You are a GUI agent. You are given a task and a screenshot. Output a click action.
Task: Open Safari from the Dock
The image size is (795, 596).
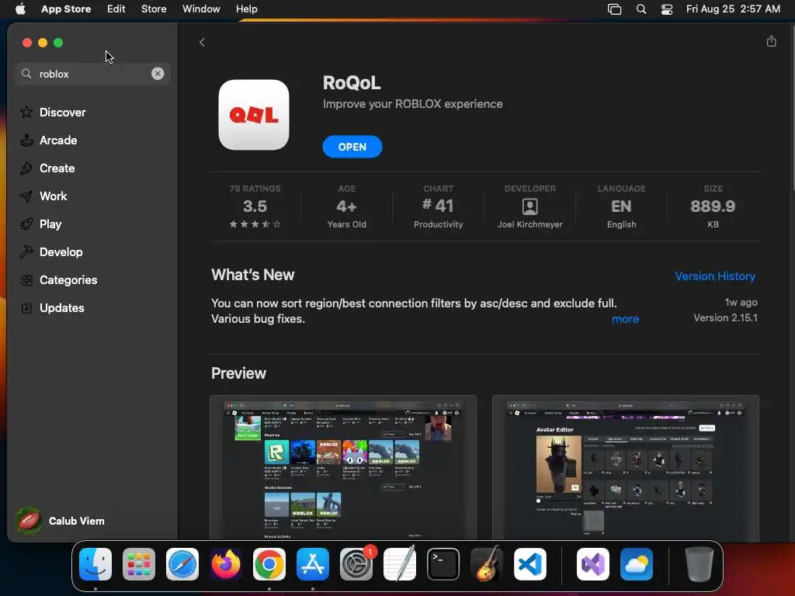coord(182,564)
